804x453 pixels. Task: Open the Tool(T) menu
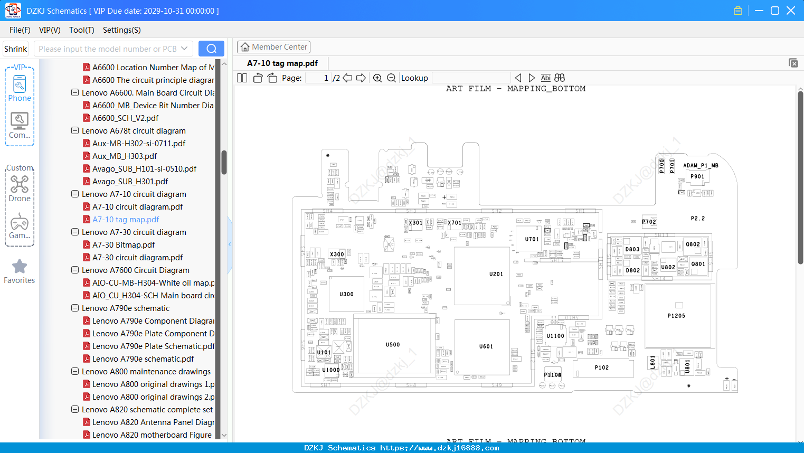(82, 30)
